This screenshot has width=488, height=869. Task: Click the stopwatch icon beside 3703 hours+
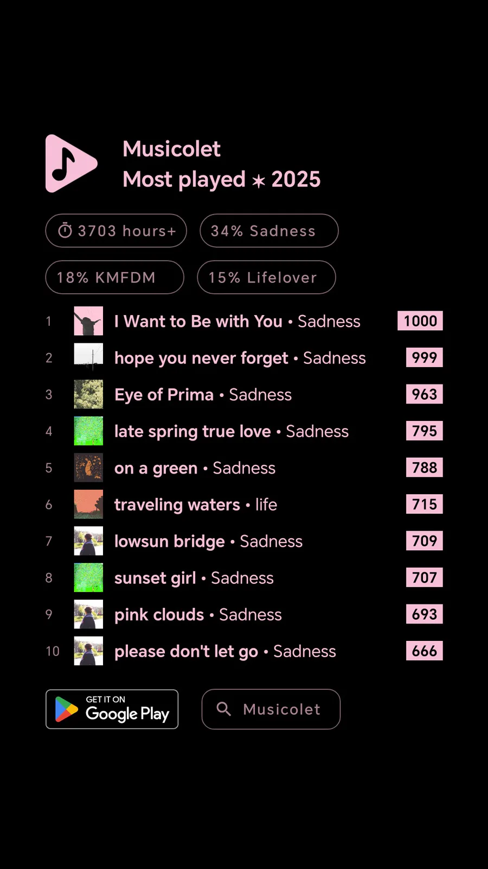65,231
